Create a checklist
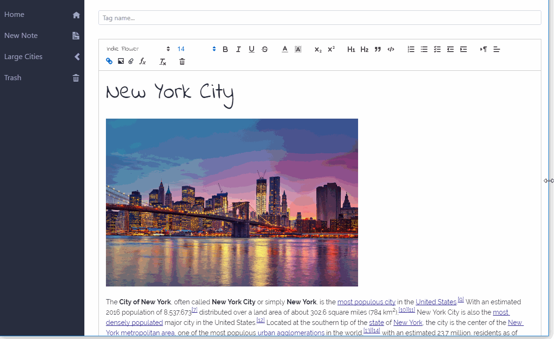The width and height of the screenshot is (554, 339). (x=437, y=50)
